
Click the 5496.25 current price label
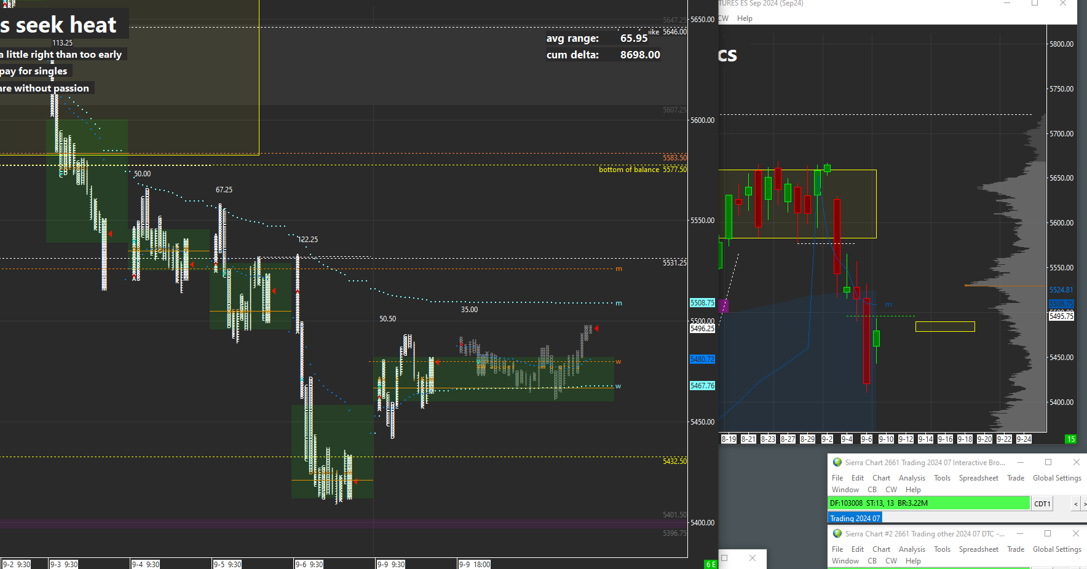tap(702, 329)
